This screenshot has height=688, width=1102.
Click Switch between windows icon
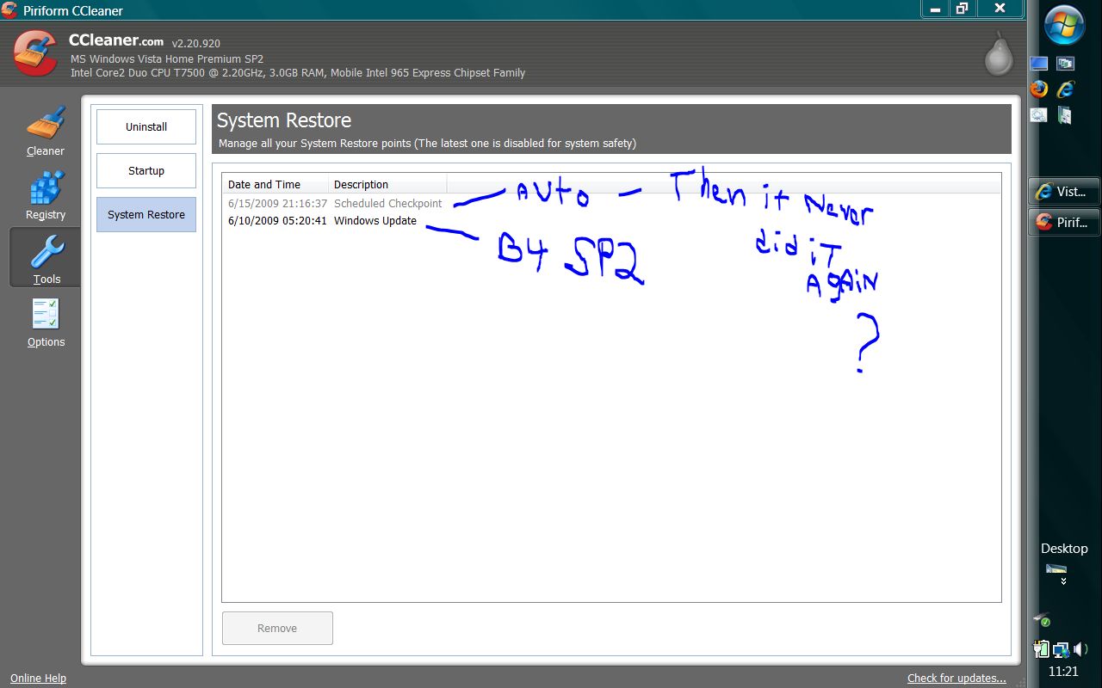point(1066,64)
